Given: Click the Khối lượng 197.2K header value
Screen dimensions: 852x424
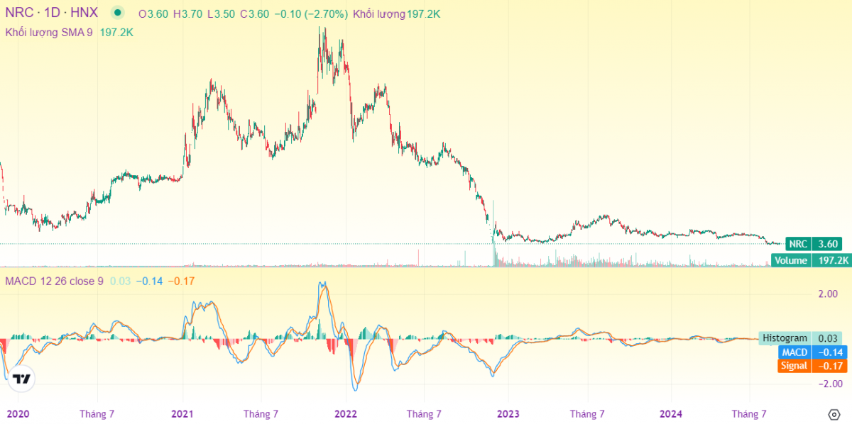Looking at the screenshot, I should (x=396, y=13).
